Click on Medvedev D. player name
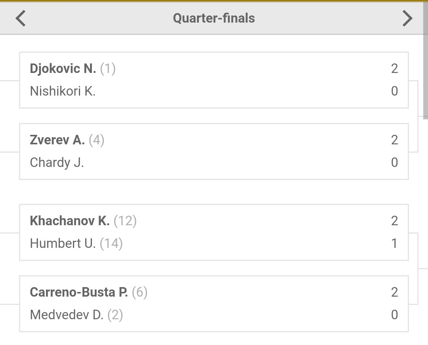 (67, 315)
